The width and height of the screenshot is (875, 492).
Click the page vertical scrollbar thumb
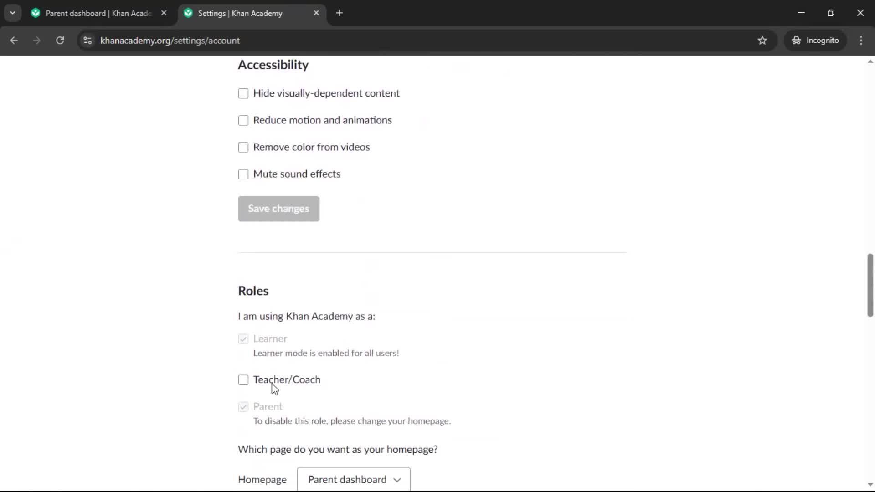(870, 285)
